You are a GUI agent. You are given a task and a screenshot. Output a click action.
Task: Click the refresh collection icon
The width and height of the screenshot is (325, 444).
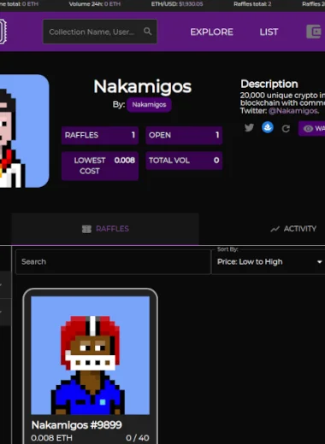286,129
